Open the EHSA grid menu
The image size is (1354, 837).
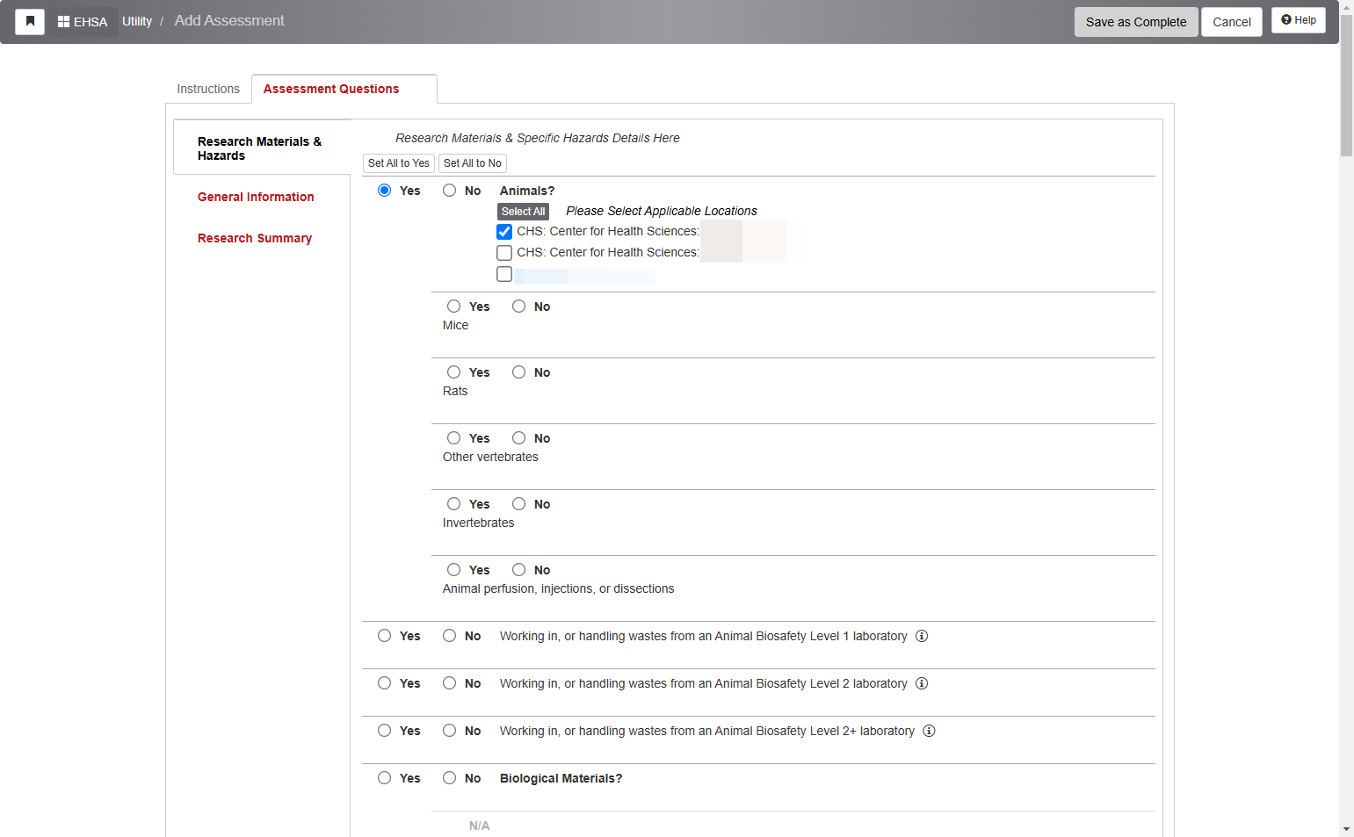(x=83, y=22)
